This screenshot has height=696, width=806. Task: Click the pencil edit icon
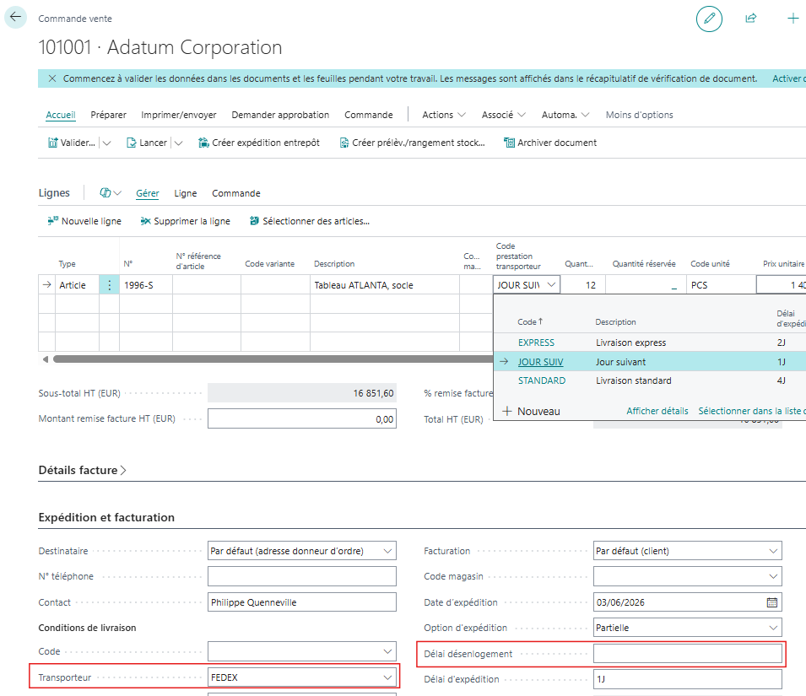pos(709,19)
